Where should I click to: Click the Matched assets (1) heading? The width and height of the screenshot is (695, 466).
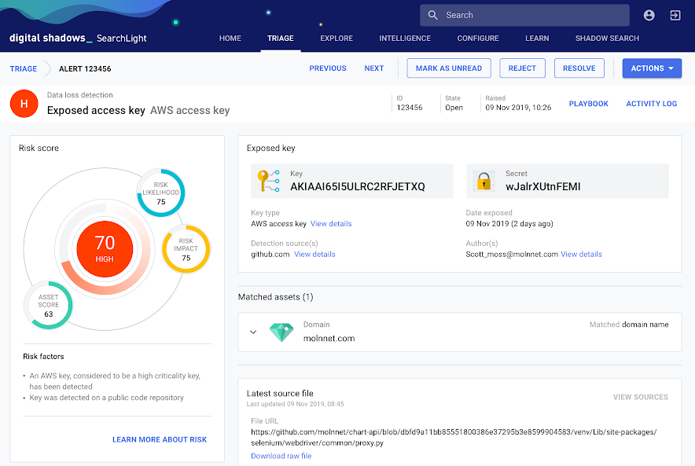[275, 297]
